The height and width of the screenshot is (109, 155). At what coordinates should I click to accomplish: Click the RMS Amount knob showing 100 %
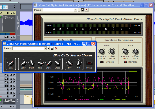click(125, 51)
